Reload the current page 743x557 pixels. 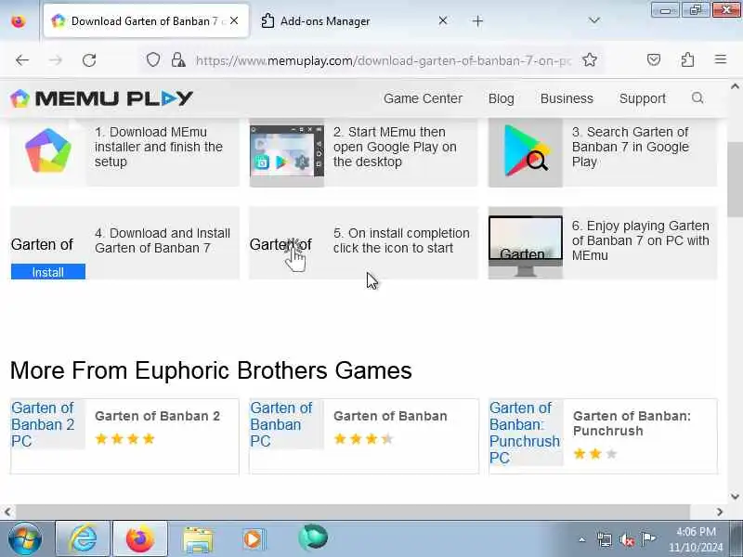coord(89,60)
